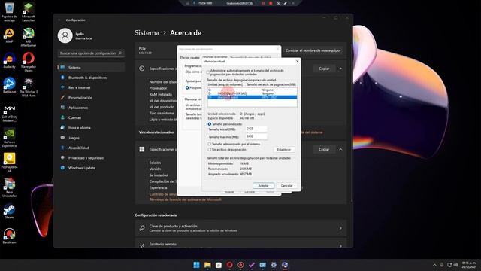Open Aplicaciones settings category

91,108
